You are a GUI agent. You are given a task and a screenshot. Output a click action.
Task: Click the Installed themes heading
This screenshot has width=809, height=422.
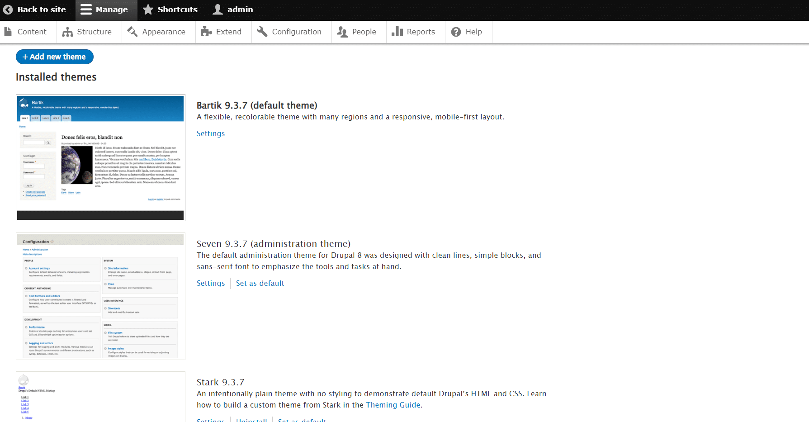coord(56,77)
